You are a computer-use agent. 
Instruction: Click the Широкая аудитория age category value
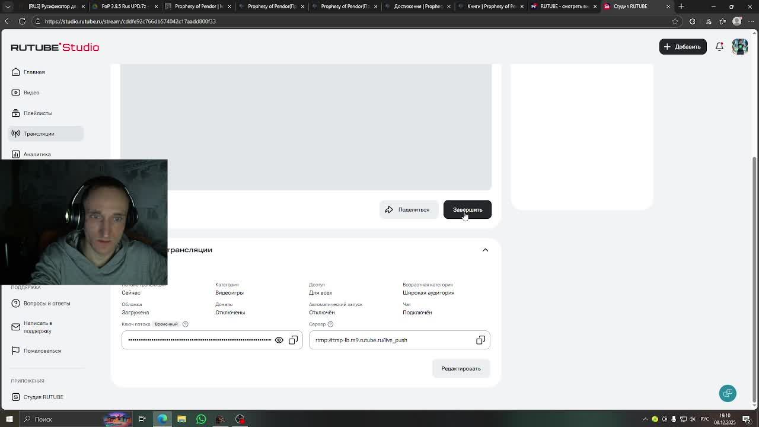pos(428,292)
